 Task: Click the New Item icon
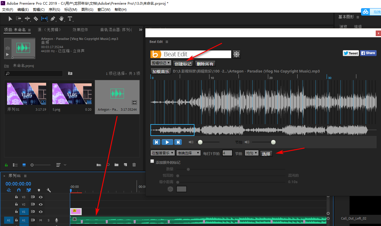(x=125, y=165)
